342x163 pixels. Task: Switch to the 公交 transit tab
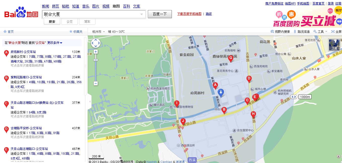pyautogui.click(x=70, y=22)
